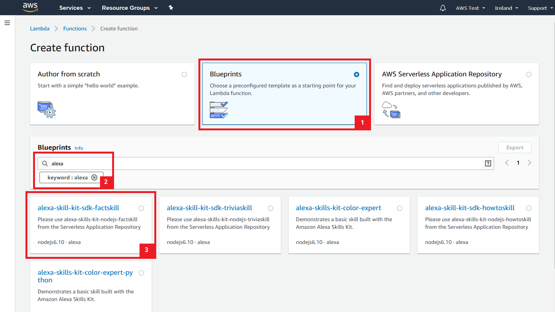Click nodejs6.10 · alexa under color-expert
The height and width of the screenshot is (312, 555).
(317, 242)
